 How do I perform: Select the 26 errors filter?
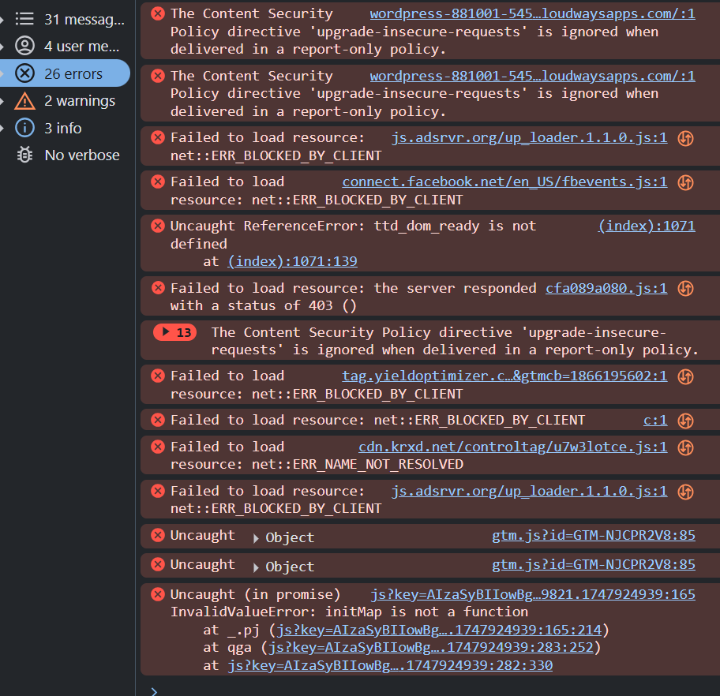tap(66, 73)
